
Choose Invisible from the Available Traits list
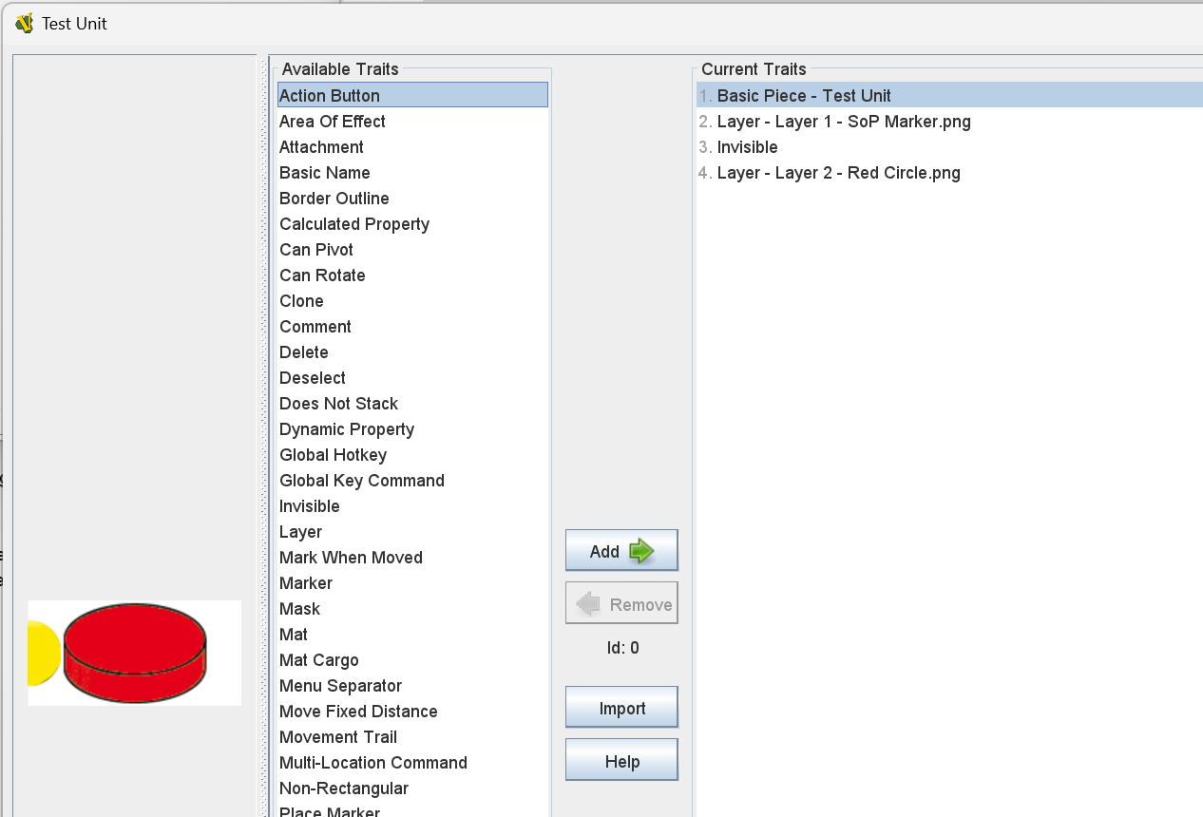pyautogui.click(x=309, y=506)
